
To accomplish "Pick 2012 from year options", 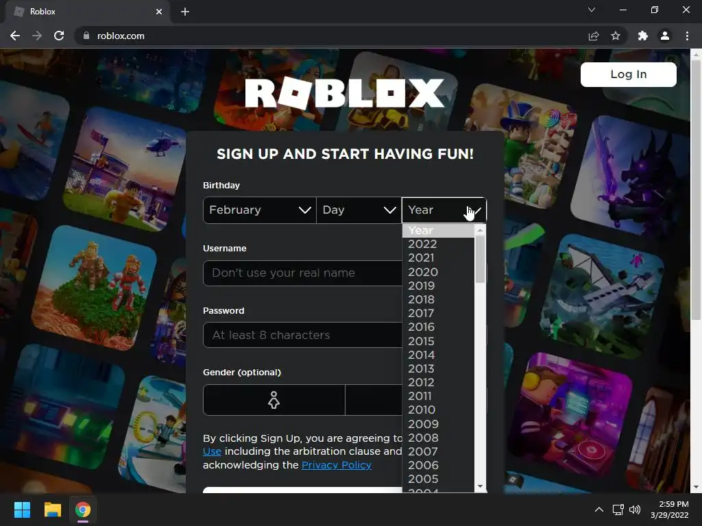I will pyautogui.click(x=438, y=382).
